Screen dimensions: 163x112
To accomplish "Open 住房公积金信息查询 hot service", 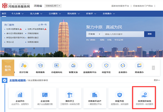I will [36, 29].
